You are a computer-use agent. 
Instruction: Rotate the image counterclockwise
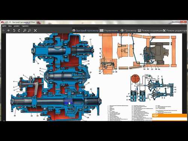[x=14, y=30]
